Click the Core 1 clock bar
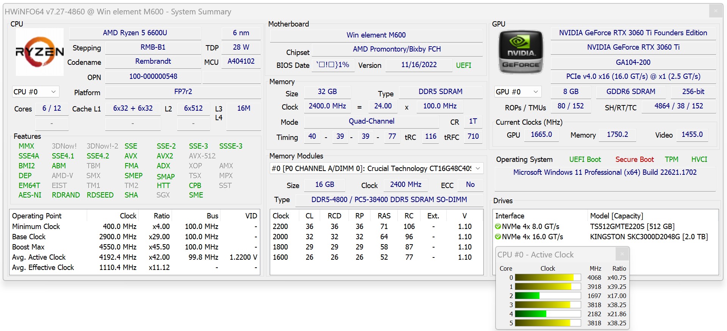Image resolution: width=727 pixels, height=331 pixels. pyautogui.click(x=548, y=287)
